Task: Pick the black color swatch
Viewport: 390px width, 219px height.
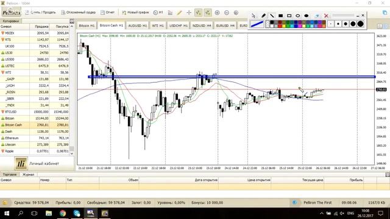Action: 272,22
